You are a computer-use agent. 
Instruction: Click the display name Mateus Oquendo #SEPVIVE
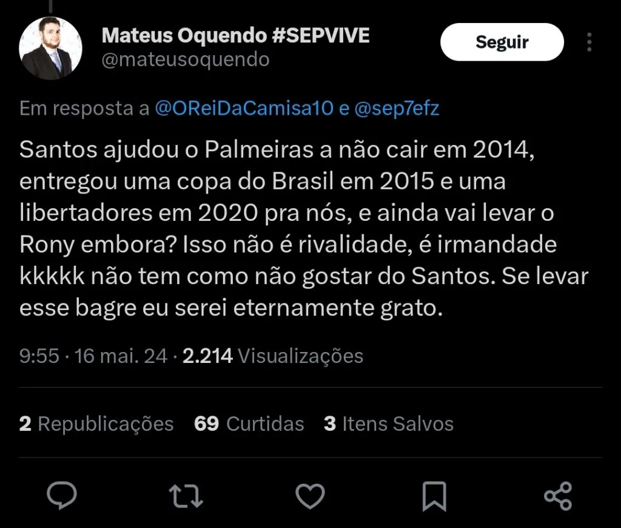(235, 36)
